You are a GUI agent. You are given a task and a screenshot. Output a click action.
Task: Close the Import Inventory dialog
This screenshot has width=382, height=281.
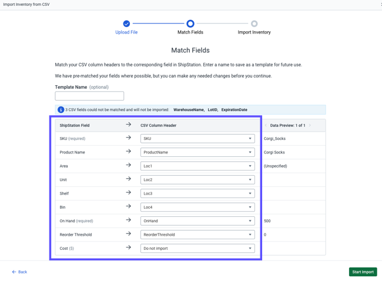(x=380, y=4)
